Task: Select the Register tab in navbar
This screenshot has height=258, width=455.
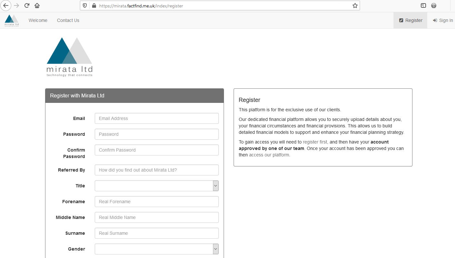Action: click(x=411, y=20)
